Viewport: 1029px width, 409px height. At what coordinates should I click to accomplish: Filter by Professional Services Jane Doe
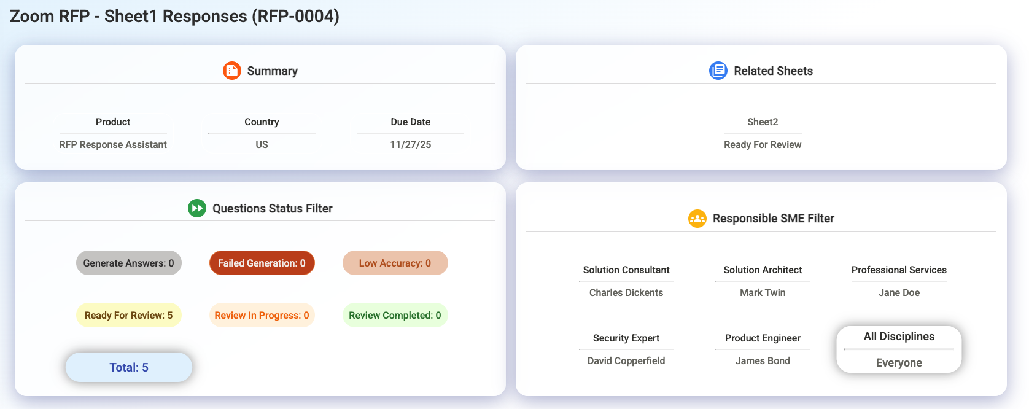point(899,281)
